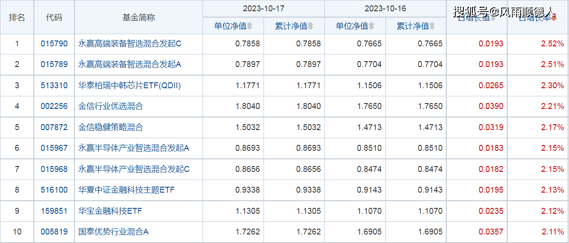This screenshot has width=569, height=243.
Task: Open fund code 005819 link
Action: pos(54,232)
